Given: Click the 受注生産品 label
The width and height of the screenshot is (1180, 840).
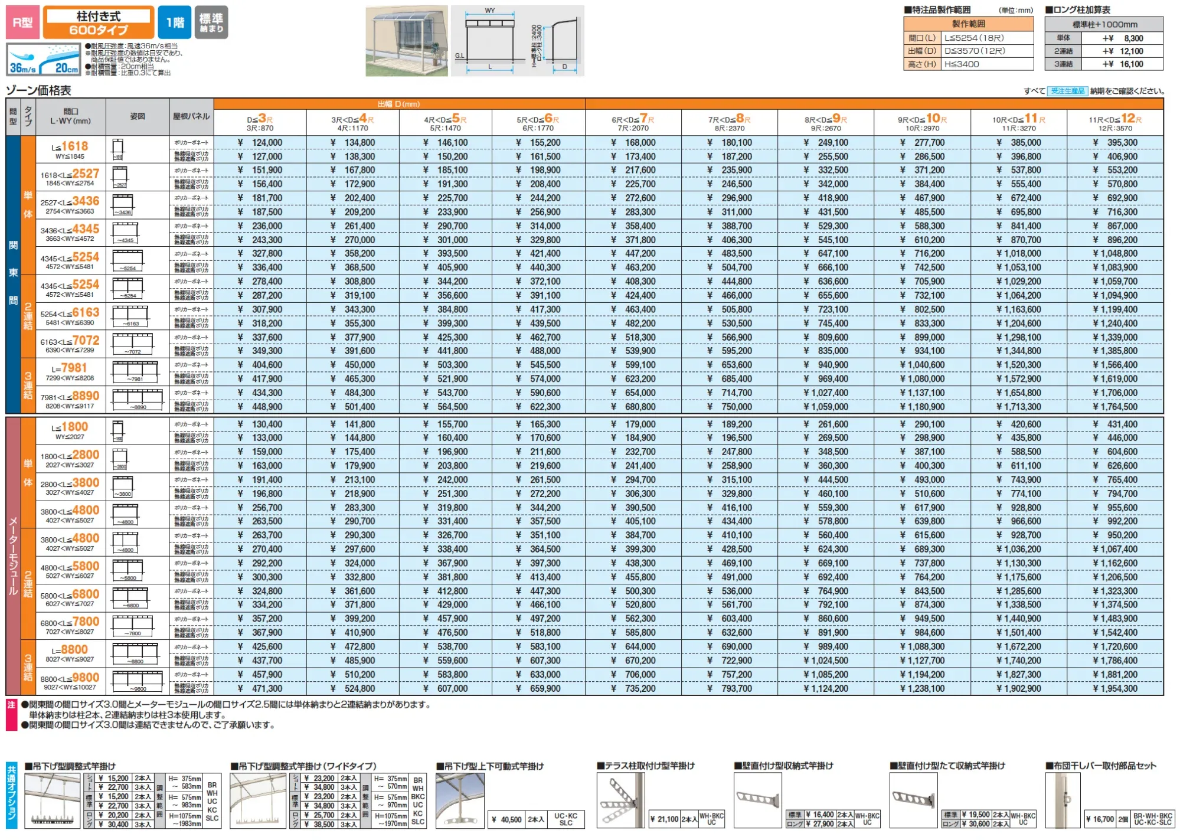Looking at the screenshot, I should pos(1067,91).
